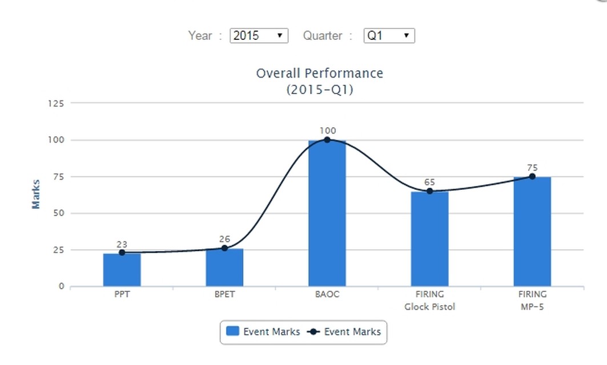
Task: Click the line marker dot labeled 23
Action: (122, 253)
